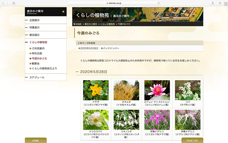Open the ユキノシタ flower photo
228x143 pixels.
click(x=126, y=120)
